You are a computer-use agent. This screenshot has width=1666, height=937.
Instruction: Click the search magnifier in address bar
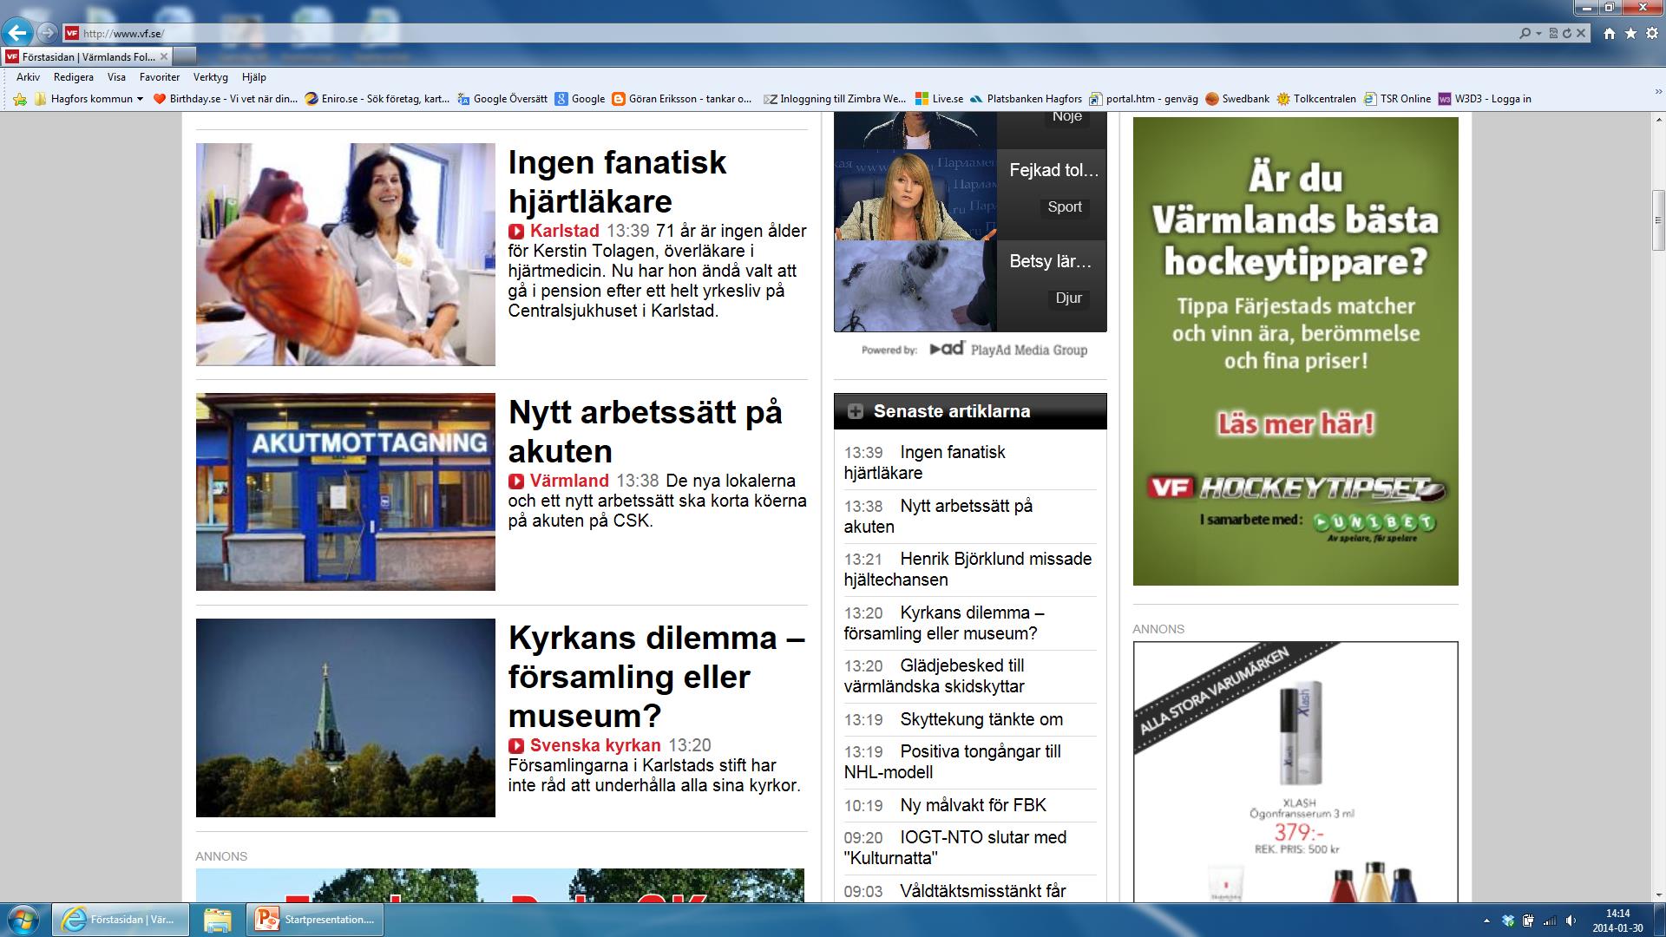point(1525,33)
